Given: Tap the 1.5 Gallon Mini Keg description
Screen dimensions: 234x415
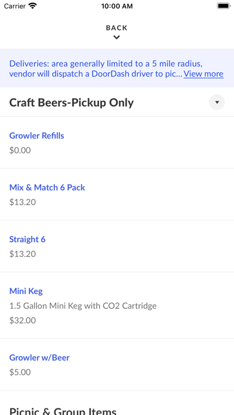Looking at the screenshot, I should (83, 306).
